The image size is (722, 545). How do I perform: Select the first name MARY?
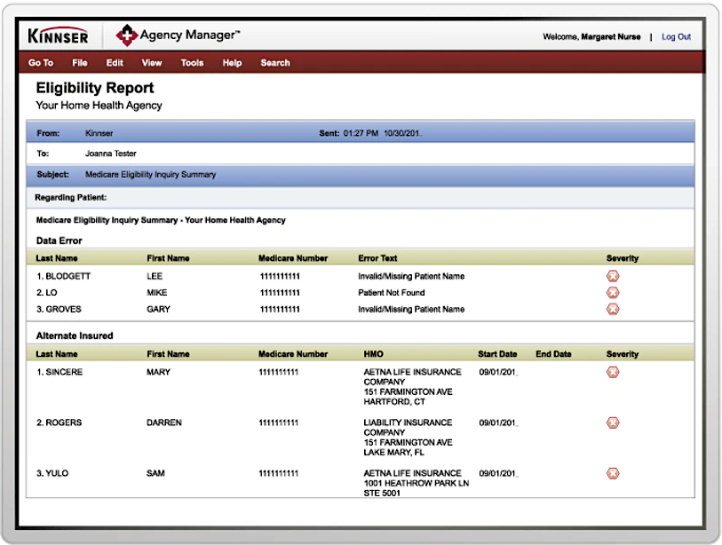click(x=158, y=372)
